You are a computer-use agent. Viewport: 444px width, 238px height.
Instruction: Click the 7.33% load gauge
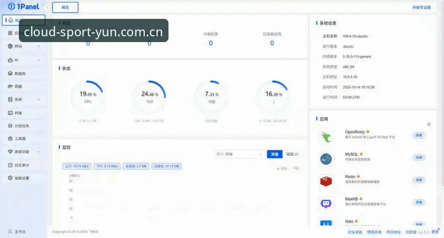[212, 96]
